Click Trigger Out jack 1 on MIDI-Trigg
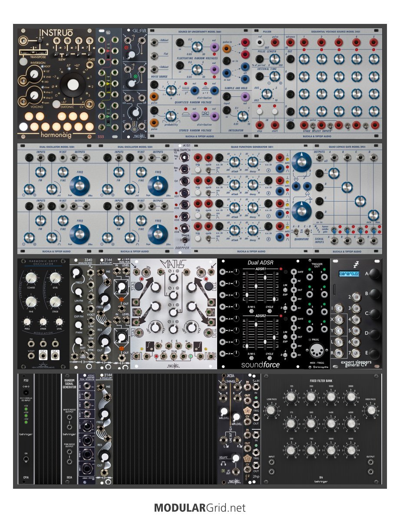The width and height of the screenshot is (400, 517). (309, 277)
